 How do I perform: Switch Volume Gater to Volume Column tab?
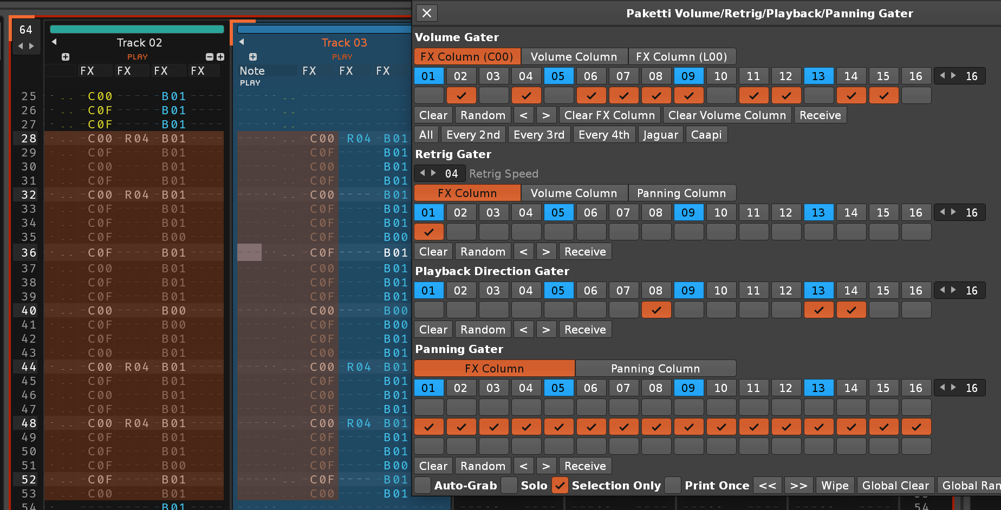pyautogui.click(x=574, y=57)
